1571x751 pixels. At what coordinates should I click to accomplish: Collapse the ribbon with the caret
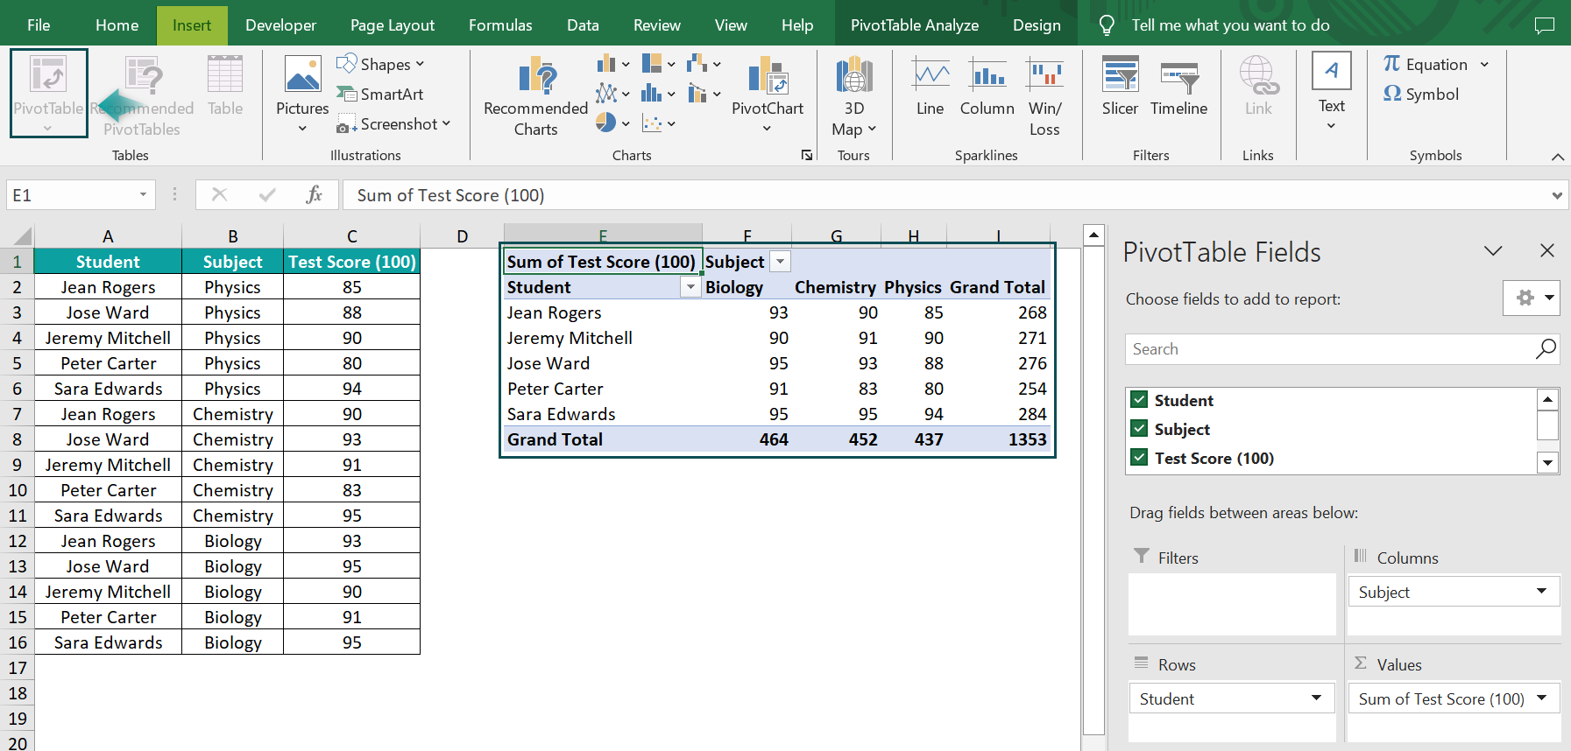(1557, 157)
